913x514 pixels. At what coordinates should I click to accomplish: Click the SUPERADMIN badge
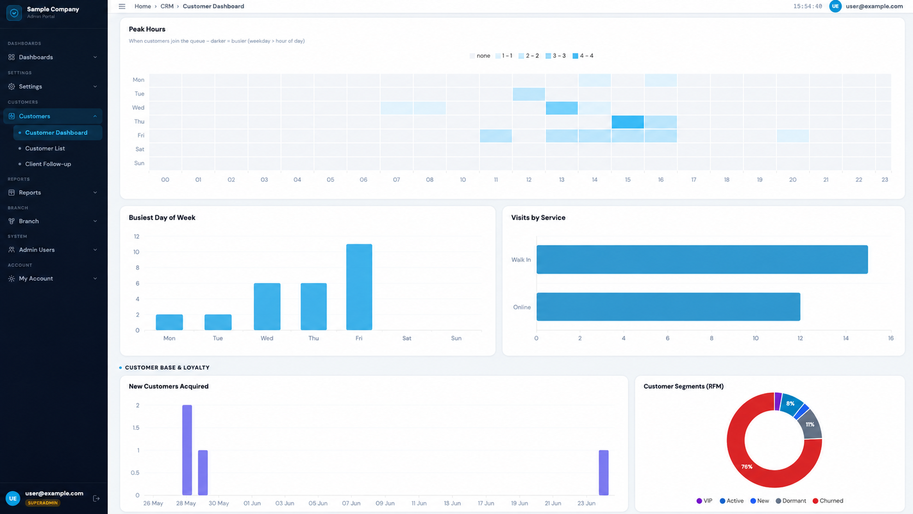click(43, 503)
